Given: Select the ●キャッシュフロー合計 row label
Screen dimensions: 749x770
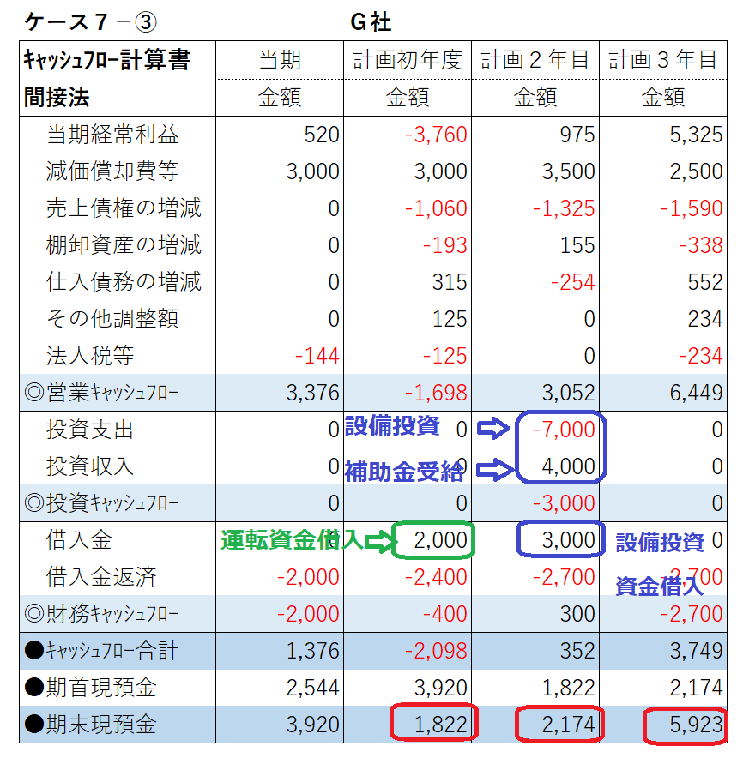Looking at the screenshot, I should click(102, 651).
